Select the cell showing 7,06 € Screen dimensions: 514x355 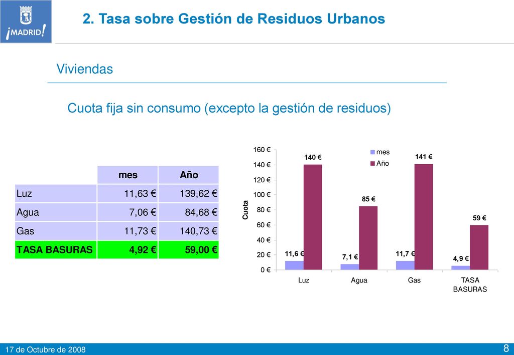[127, 212]
